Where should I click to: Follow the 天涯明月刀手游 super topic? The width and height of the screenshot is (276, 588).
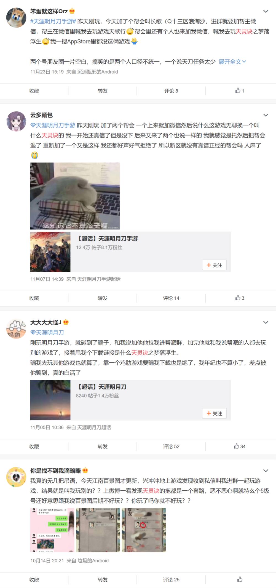tap(214, 265)
